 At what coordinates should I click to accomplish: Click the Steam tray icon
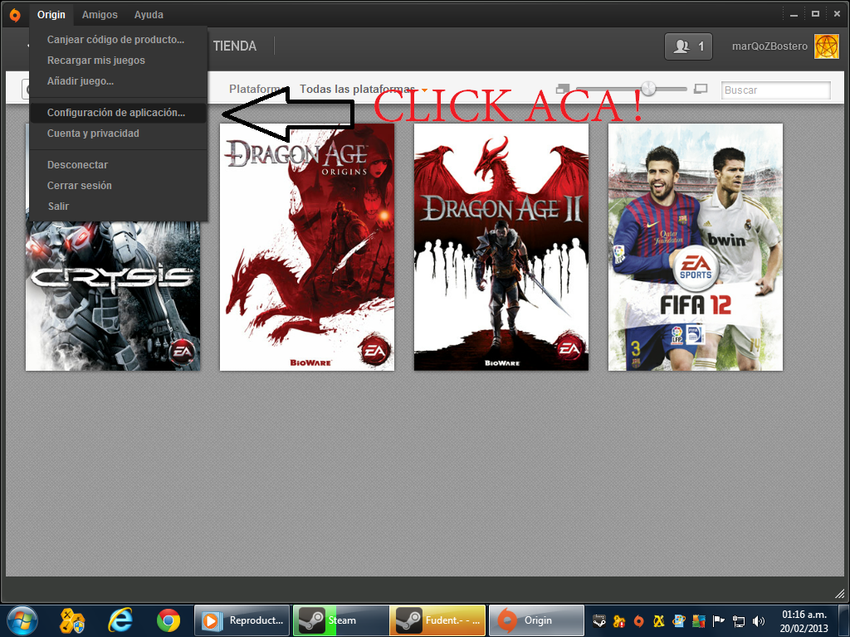(x=599, y=620)
